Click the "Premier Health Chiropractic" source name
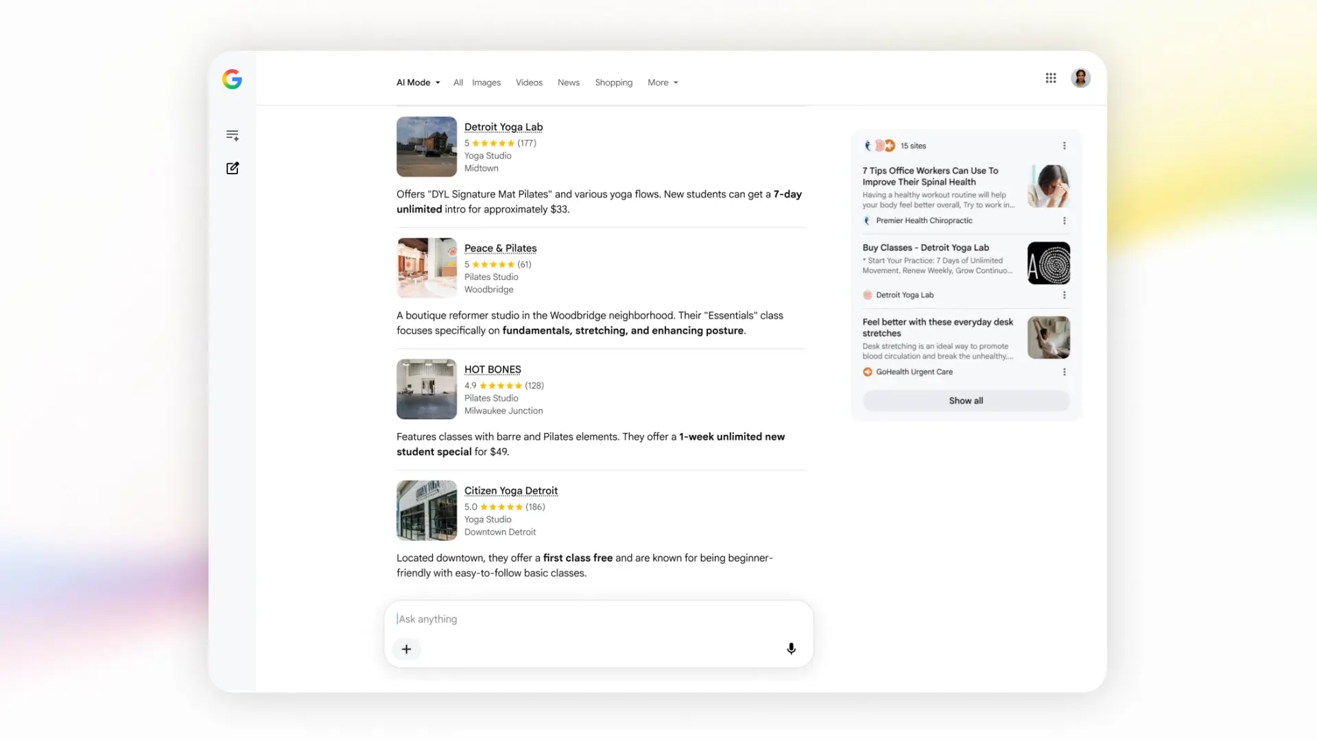 (x=924, y=221)
